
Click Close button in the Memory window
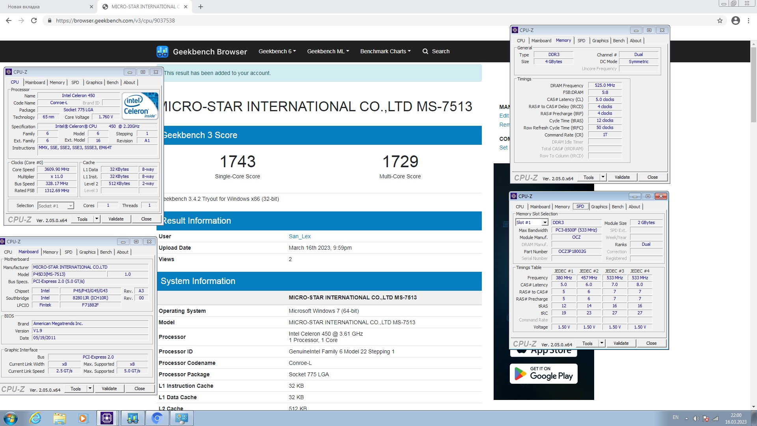point(653,177)
